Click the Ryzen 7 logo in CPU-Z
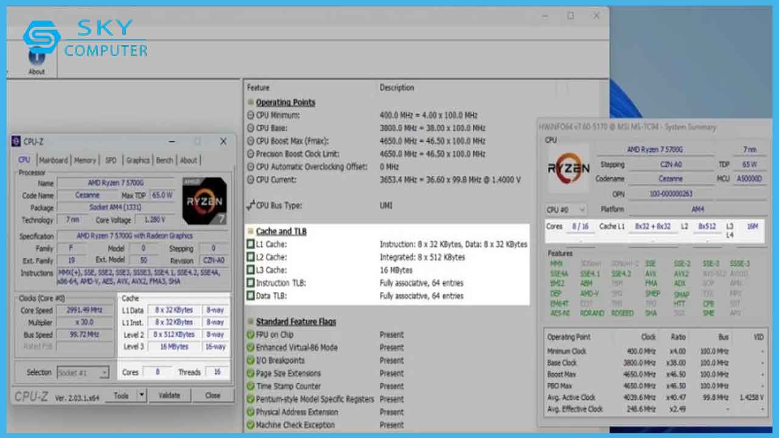 [x=204, y=200]
